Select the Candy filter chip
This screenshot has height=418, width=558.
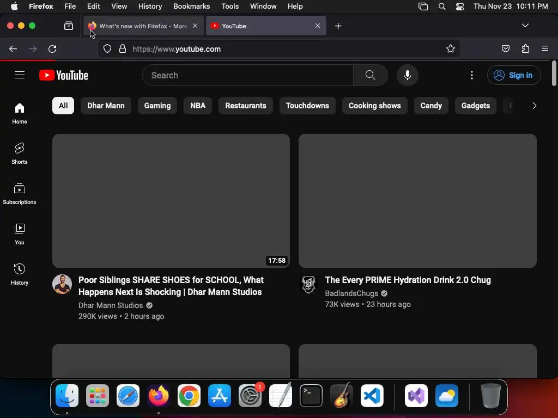[431, 106]
